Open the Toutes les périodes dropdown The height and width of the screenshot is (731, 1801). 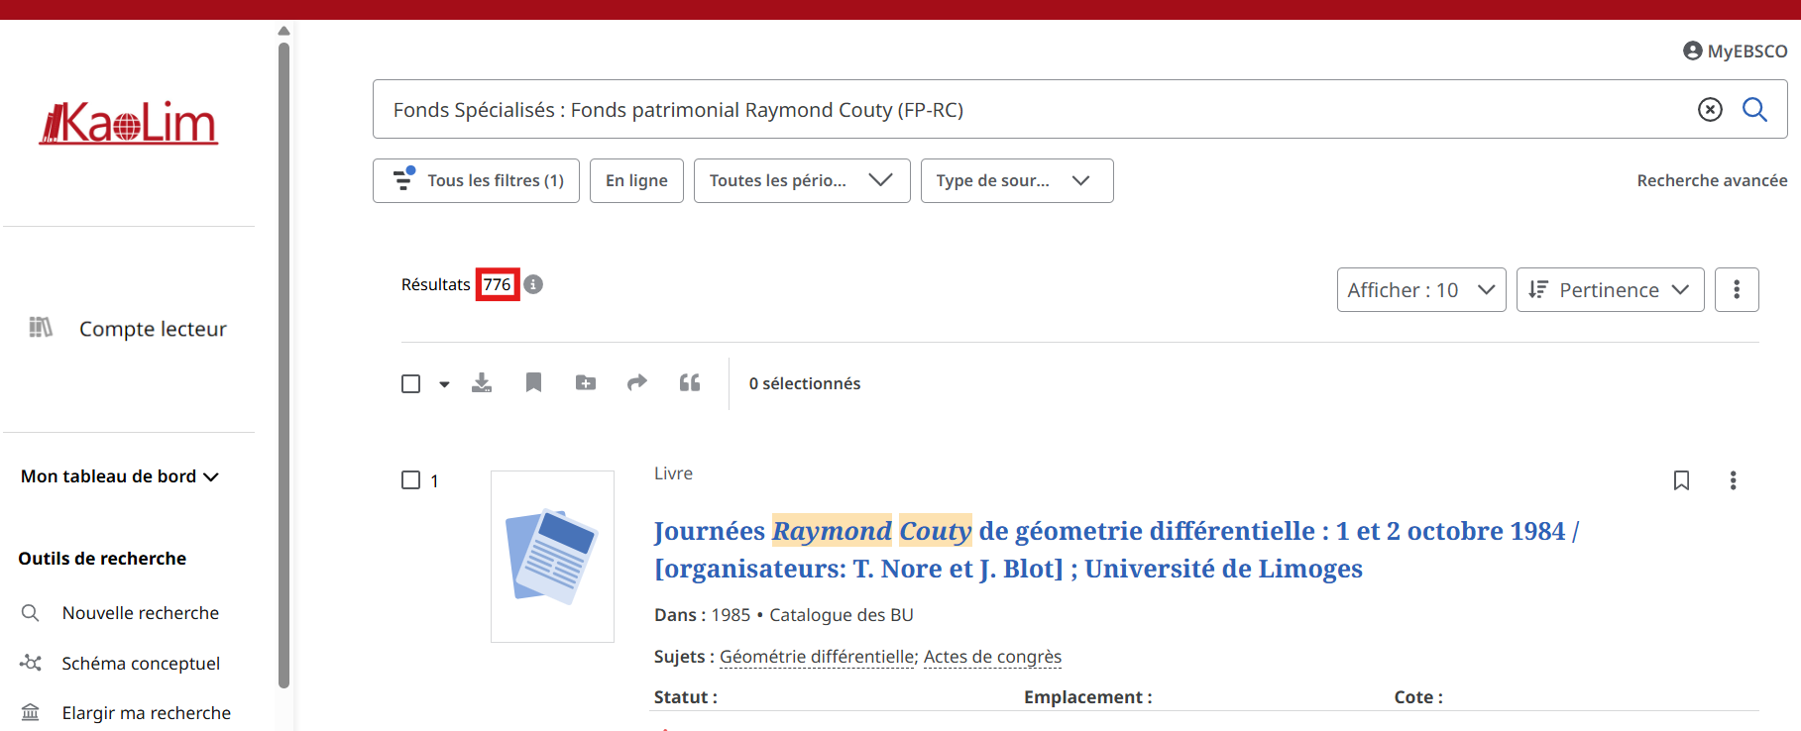[801, 180]
